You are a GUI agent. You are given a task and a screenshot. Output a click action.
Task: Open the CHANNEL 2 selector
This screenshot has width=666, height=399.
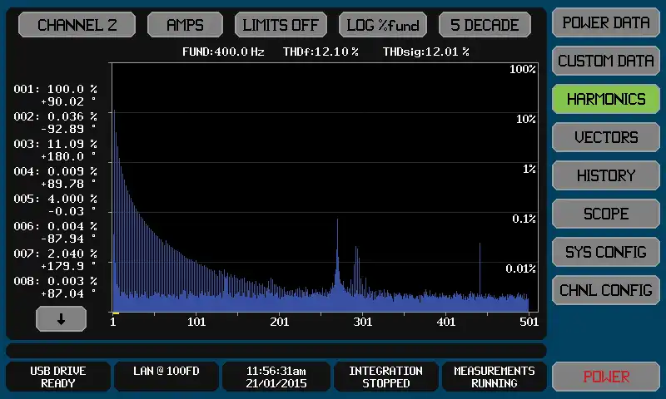(x=77, y=25)
